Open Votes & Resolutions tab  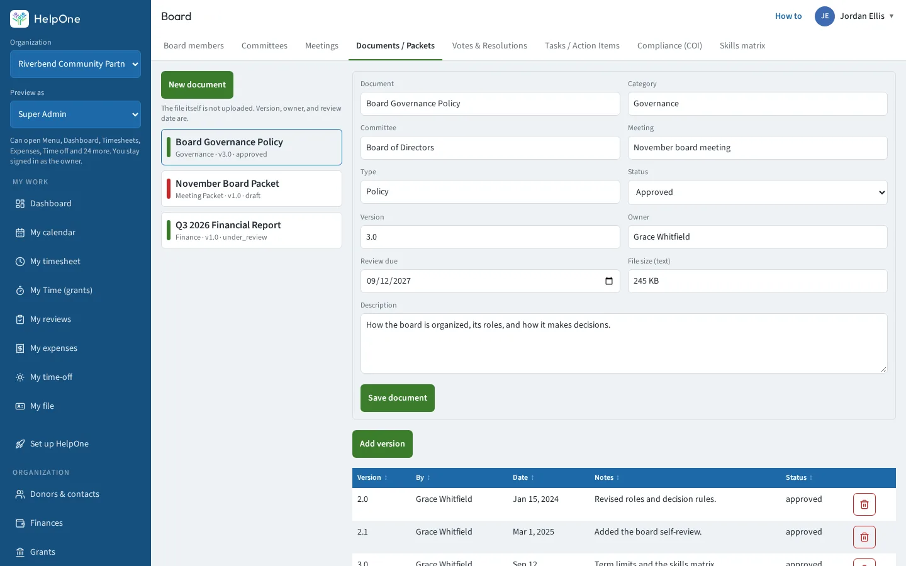tap(489, 46)
